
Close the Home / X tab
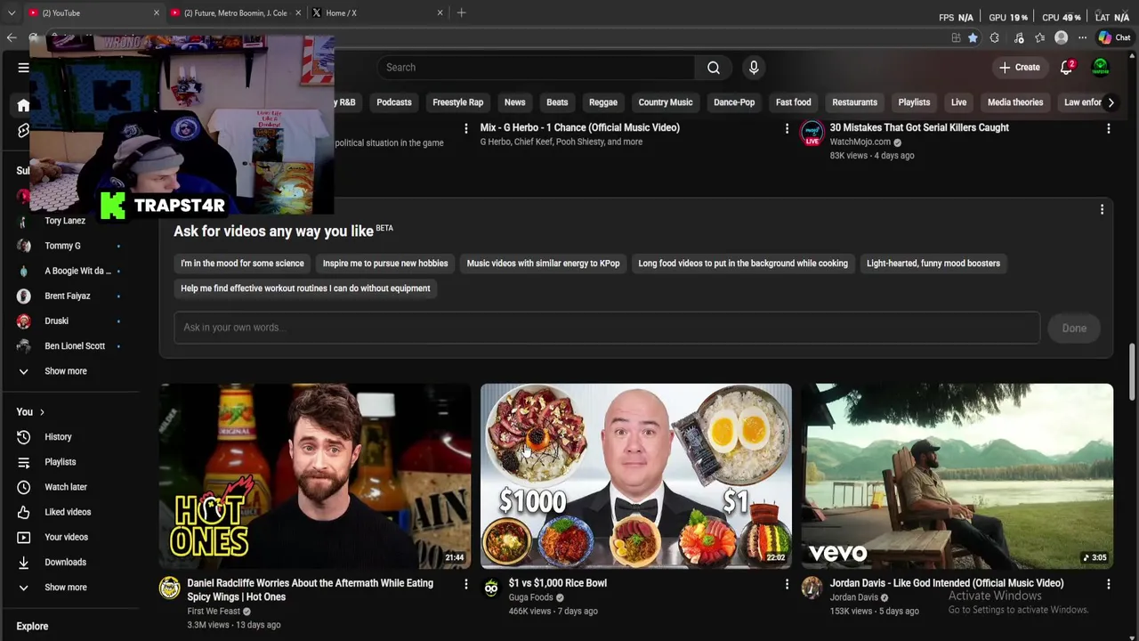[x=440, y=12]
